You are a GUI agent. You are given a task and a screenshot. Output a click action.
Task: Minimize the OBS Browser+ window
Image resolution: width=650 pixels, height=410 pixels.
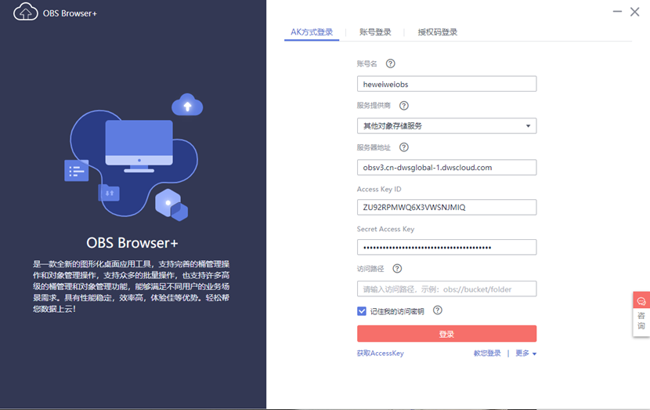(x=617, y=12)
